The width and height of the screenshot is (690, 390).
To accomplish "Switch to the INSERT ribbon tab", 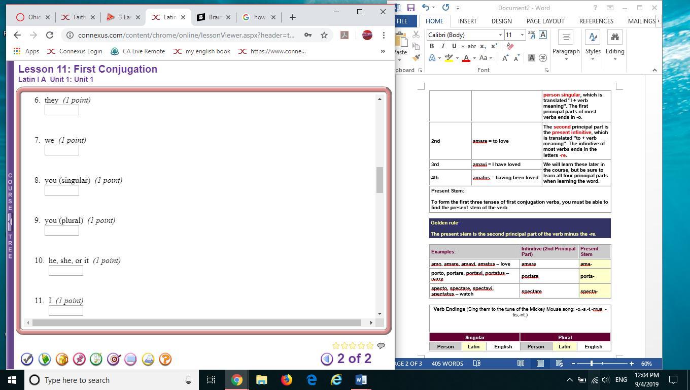I will click(467, 21).
